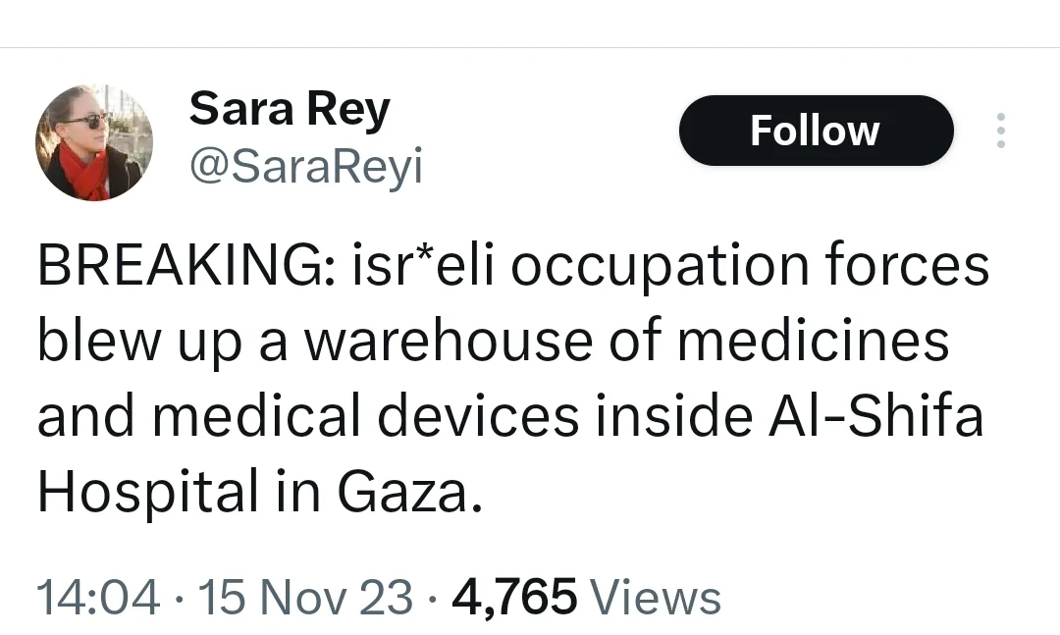Click the phrase blew up in tweet
Screen dimensions: 1060x635
(140, 343)
